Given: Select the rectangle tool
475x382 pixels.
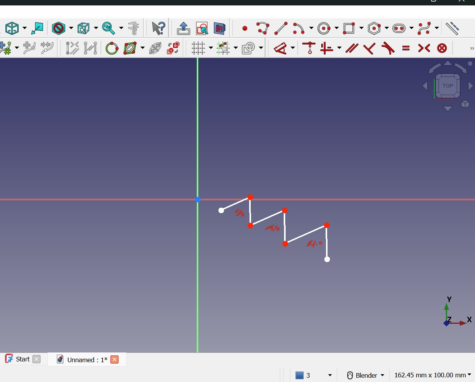Looking at the screenshot, I should [349, 28].
